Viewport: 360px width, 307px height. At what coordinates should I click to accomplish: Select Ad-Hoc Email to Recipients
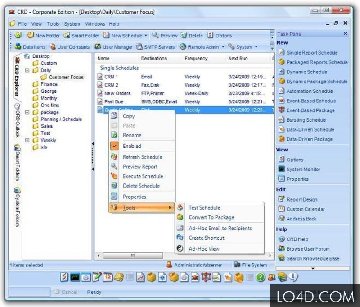point(220,228)
